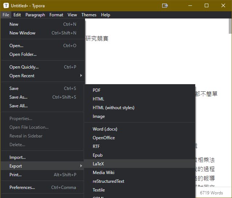Select LaTeX export option

[140, 164]
